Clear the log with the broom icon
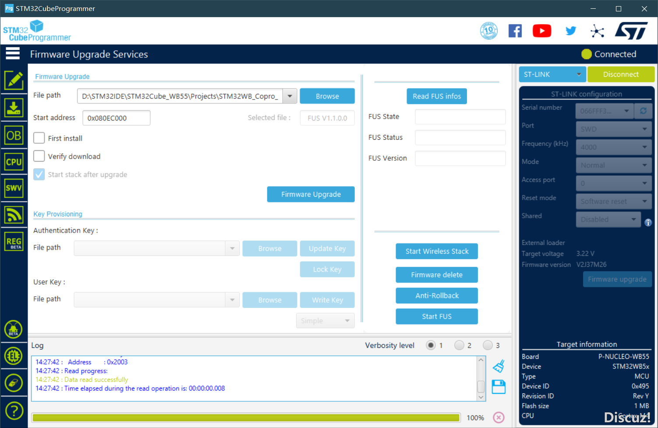This screenshot has height=428, width=658. coord(499,366)
